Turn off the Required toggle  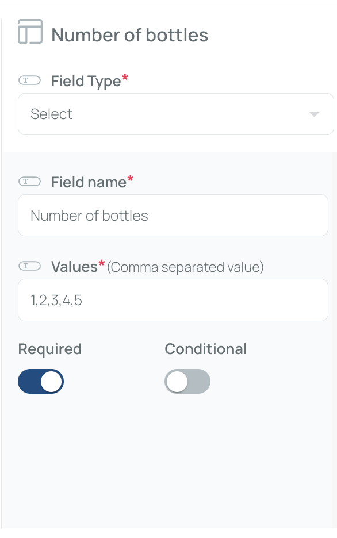pyautogui.click(x=41, y=381)
